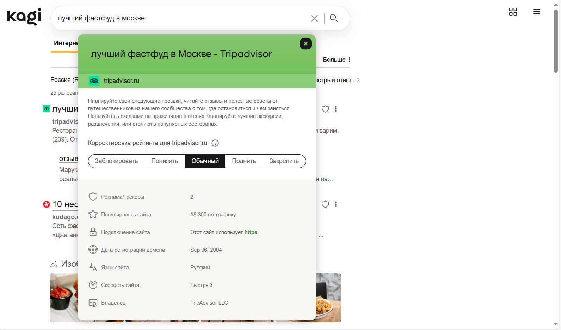561x330 pixels.
Task: Expand the Больше dropdown menu
Action: coord(337,60)
